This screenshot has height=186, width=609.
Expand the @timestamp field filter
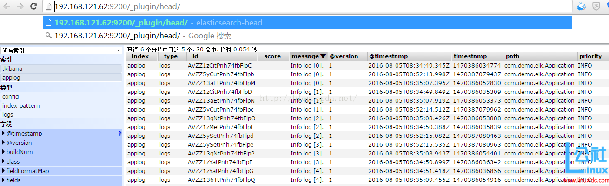[4, 134]
